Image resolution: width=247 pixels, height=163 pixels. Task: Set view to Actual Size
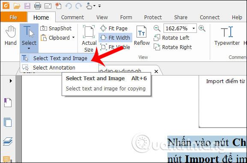[x=89, y=39]
